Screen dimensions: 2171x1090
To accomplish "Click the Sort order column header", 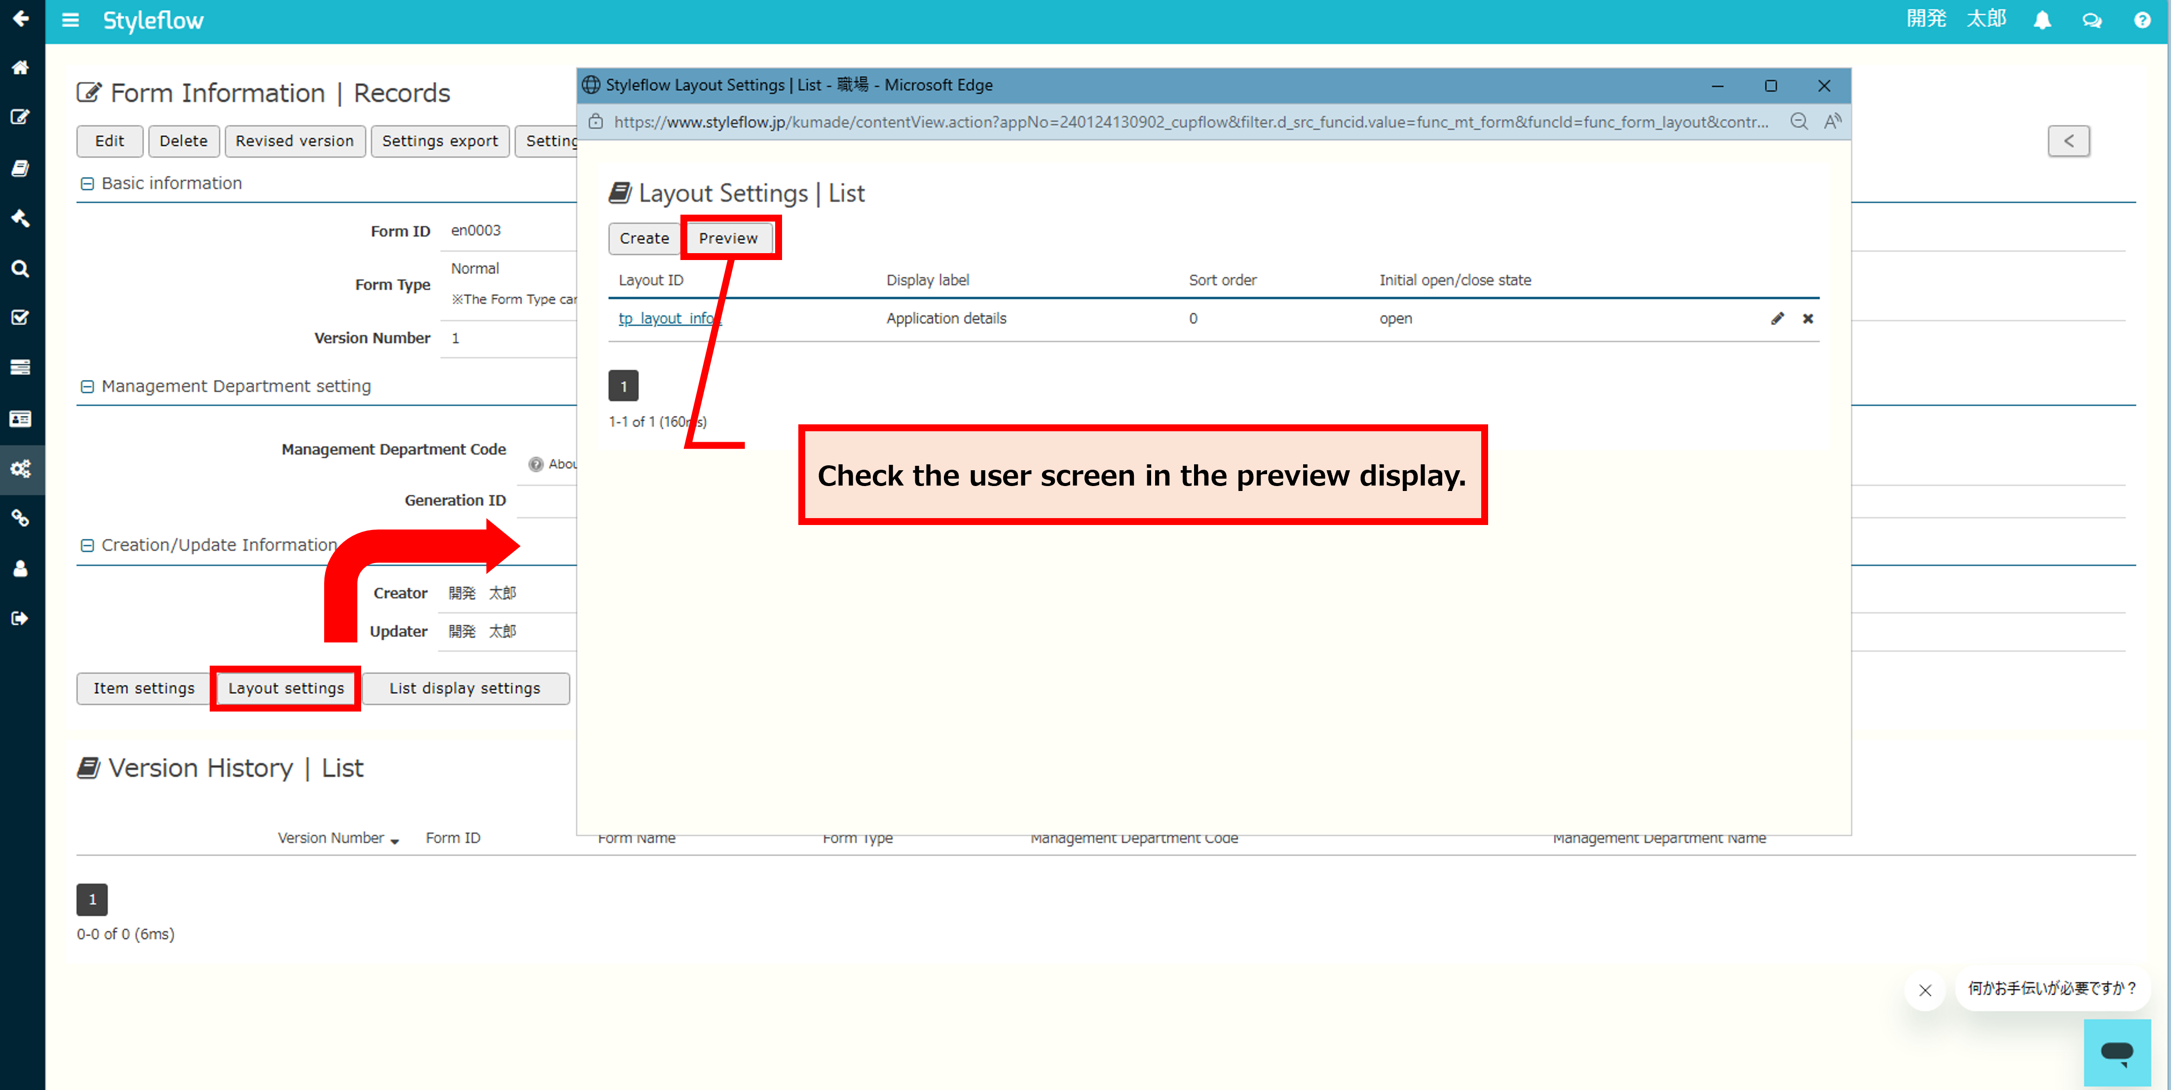I will click(x=1222, y=280).
